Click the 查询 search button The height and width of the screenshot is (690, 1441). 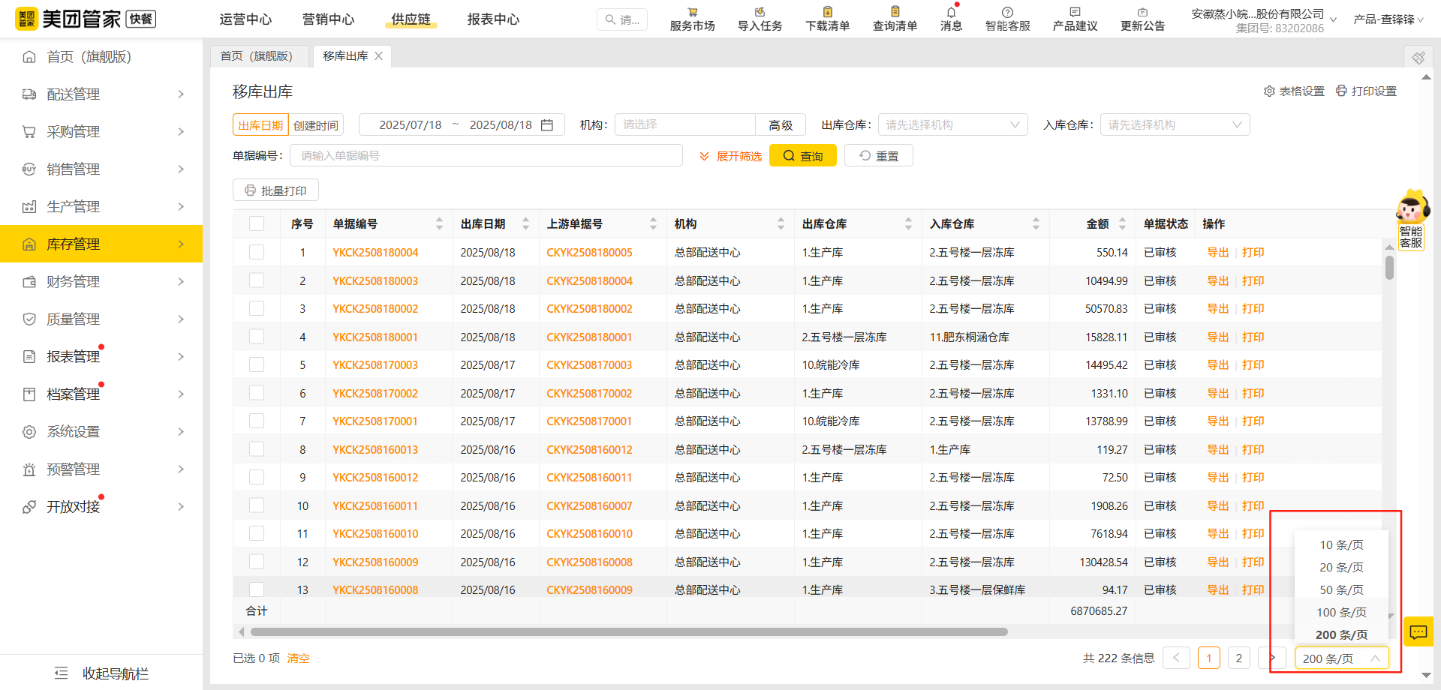click(x=802, y=155)
